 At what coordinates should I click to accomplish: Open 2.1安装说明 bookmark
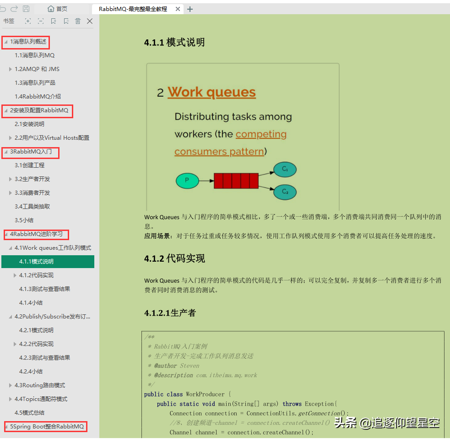coord(29,124)
